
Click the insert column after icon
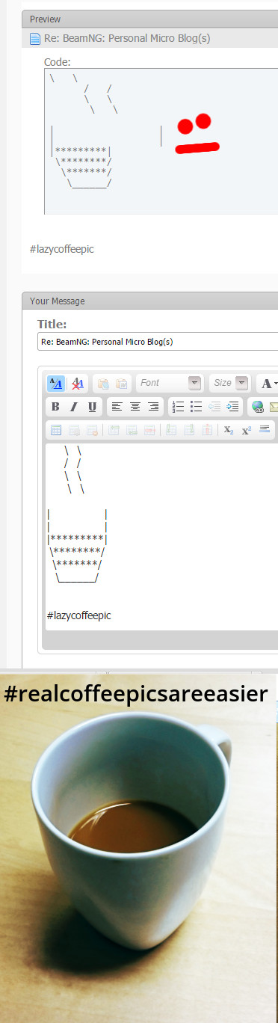coord(188,430)
